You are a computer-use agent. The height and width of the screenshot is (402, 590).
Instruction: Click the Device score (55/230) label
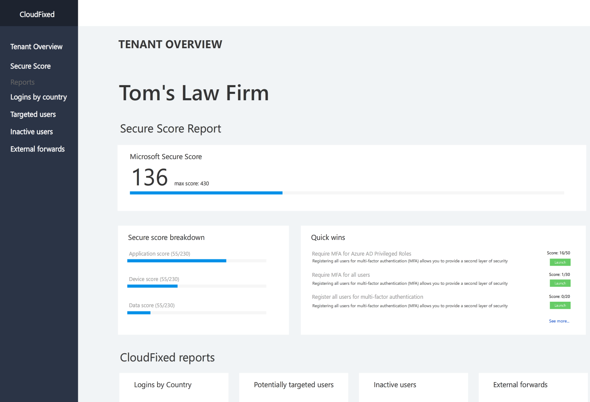pyautogui.click(x=154, y=279)
